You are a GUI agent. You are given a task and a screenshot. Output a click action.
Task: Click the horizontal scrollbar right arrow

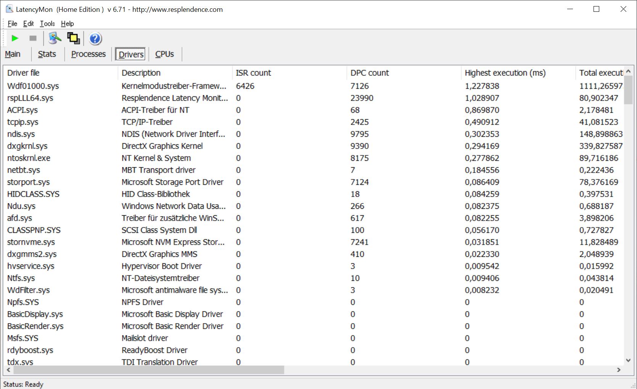click(619, 370)
